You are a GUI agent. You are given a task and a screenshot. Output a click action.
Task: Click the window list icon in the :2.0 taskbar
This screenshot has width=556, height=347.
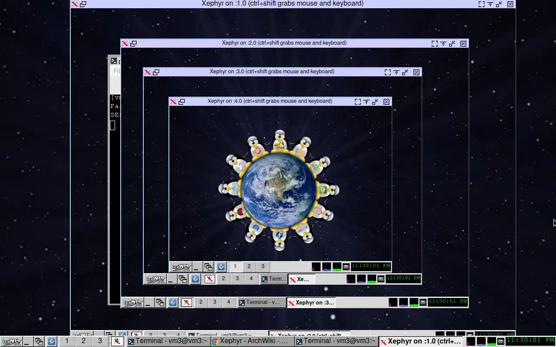(160, 302)
